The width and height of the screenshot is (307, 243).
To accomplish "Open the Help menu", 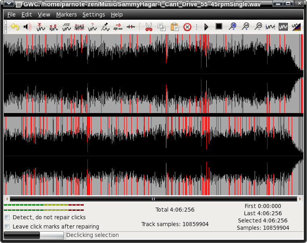I will pyautogui.click(x=117, y=14).
